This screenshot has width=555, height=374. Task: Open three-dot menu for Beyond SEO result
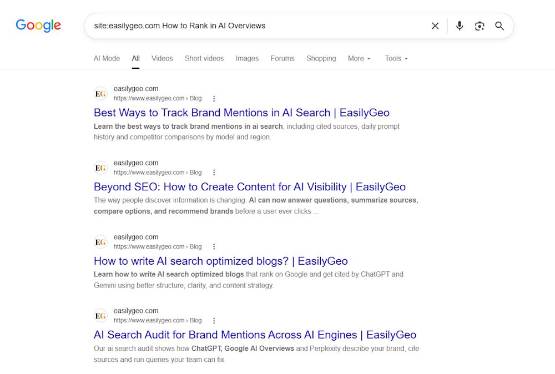click(x=214, y=173)
